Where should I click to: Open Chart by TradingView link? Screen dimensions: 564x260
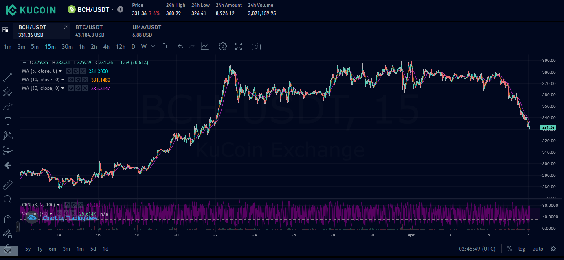[x=70, y=218]
